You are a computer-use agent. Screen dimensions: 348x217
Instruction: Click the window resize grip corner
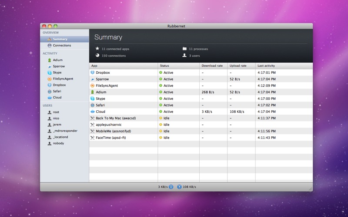click(310, 189)
